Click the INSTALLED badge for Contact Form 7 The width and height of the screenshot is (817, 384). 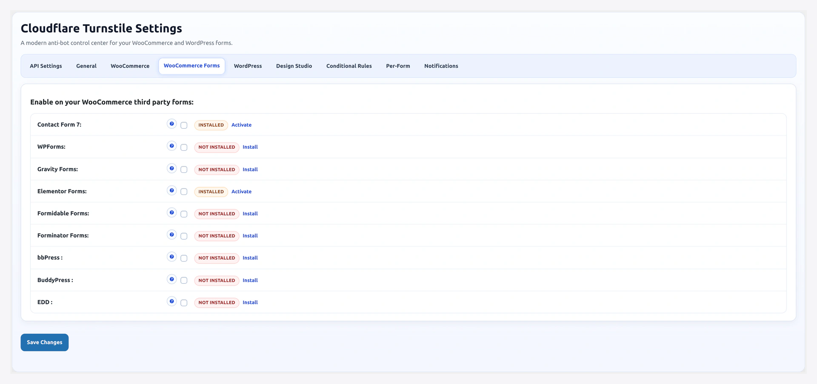click(211, 125)
